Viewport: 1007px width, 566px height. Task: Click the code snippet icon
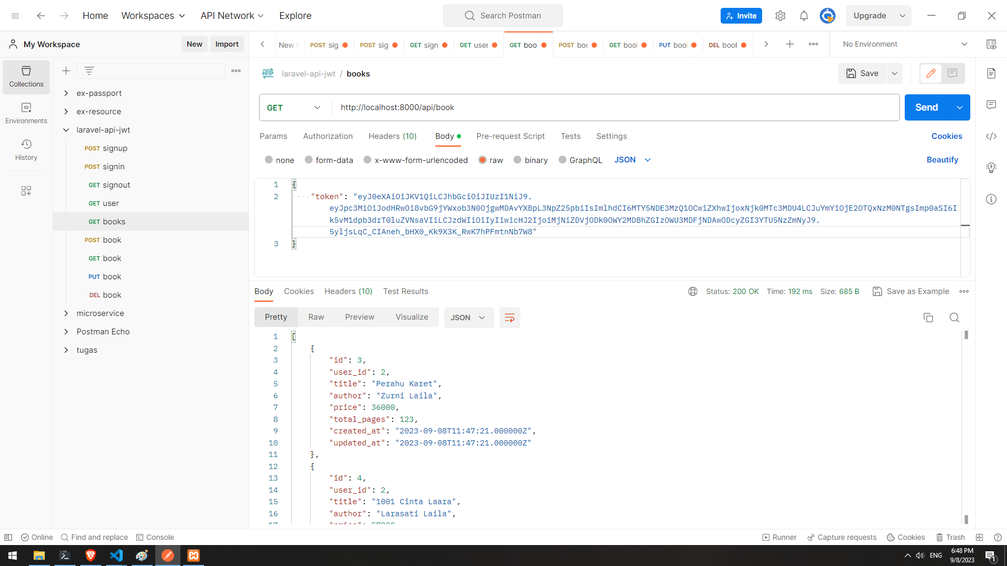click(991, 136)
